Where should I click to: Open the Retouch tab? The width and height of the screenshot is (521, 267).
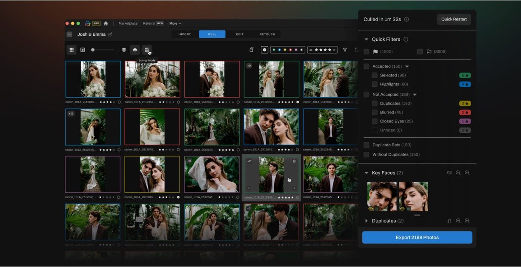[x=267, y=34]
